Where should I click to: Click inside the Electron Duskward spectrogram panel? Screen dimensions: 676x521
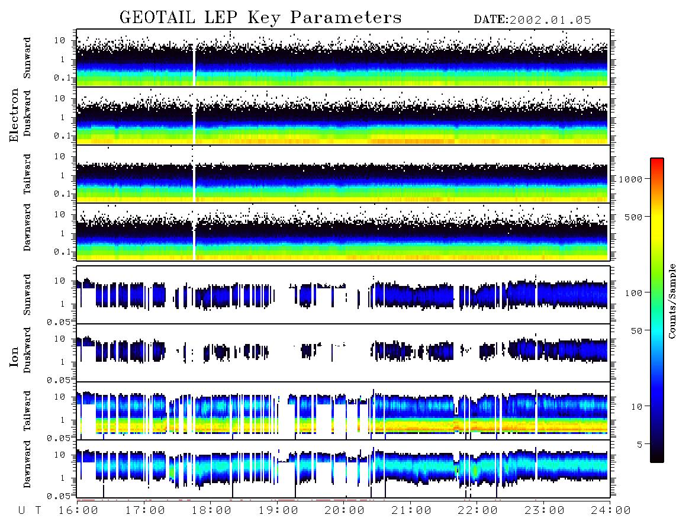tap(343, 115)
